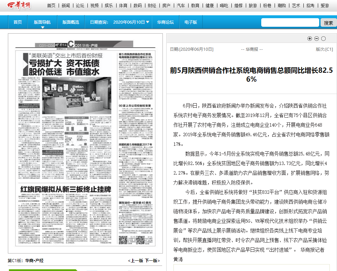Open the 体育 channel
Viewport: 337px width, 271px height.
123,5
